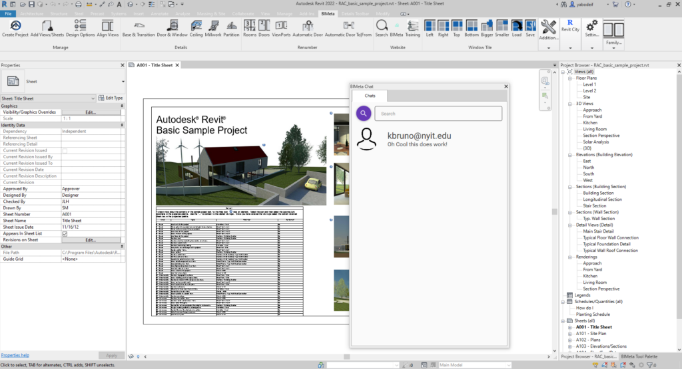The image size is (682, 369).
Task: Choose the Base & Transition details tool
Action: pyautogui.click(x=139, y=28)
